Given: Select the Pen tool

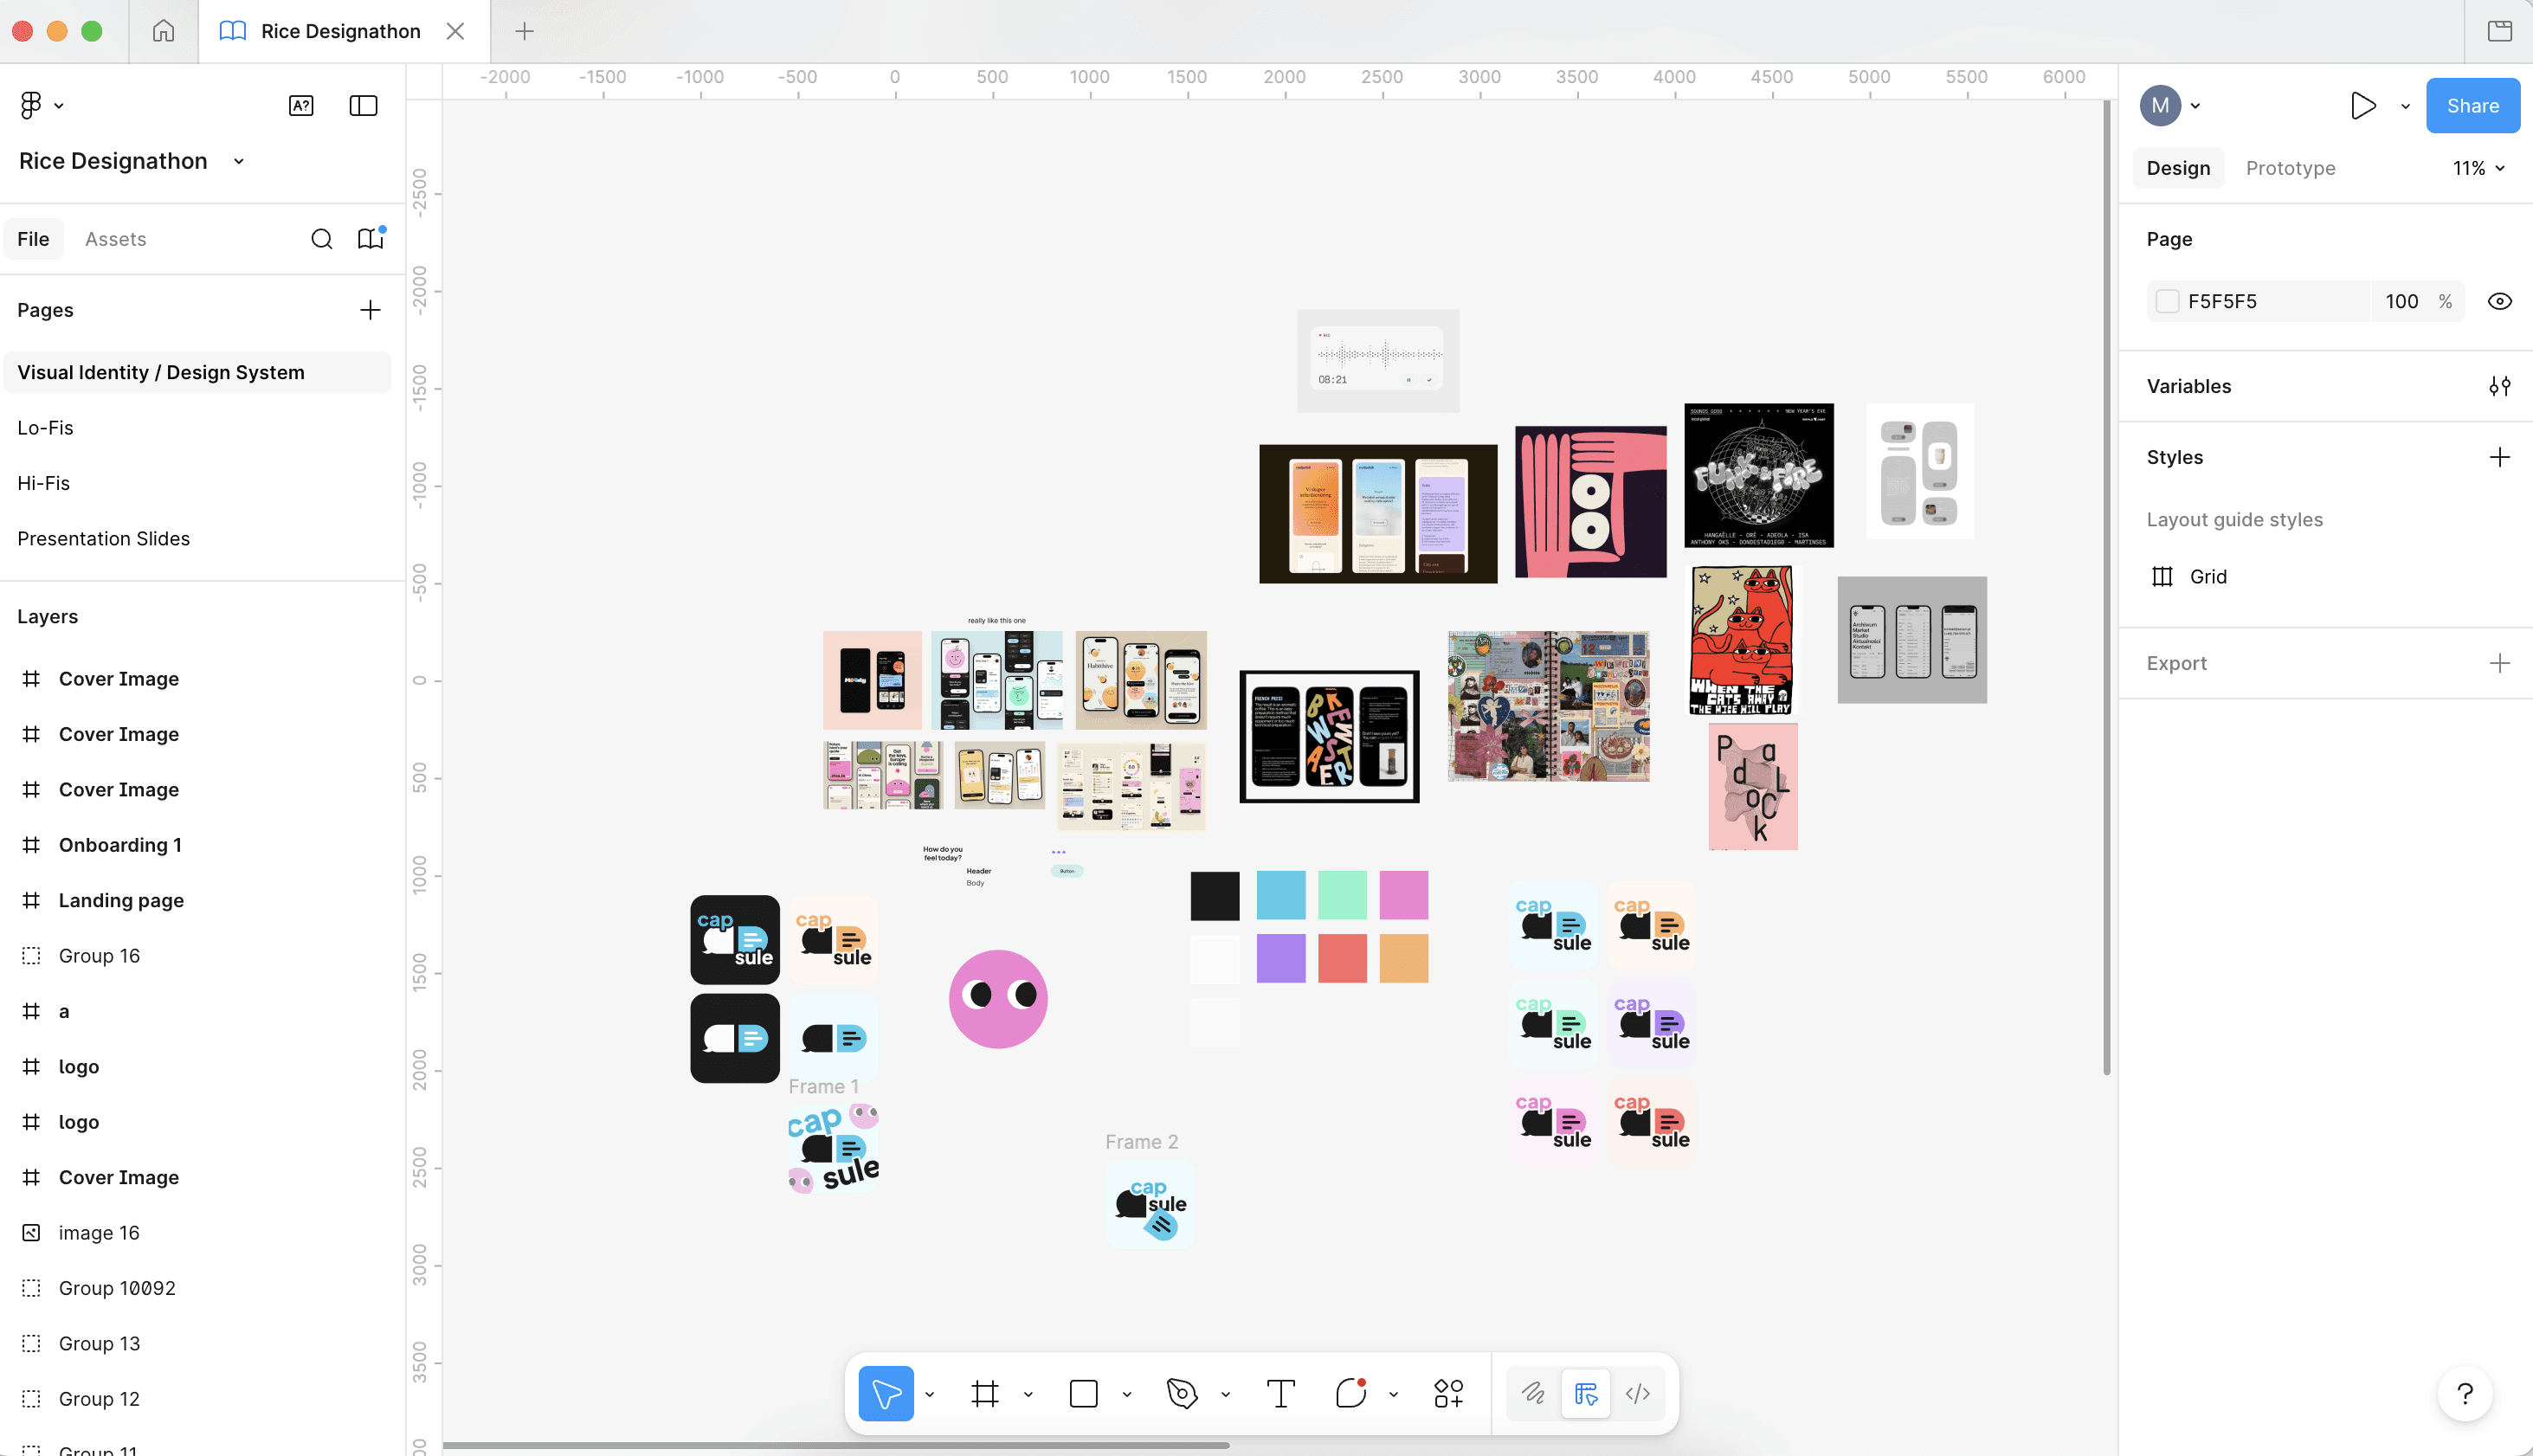Looking at the screenshot, I should click(1182, 1394).
